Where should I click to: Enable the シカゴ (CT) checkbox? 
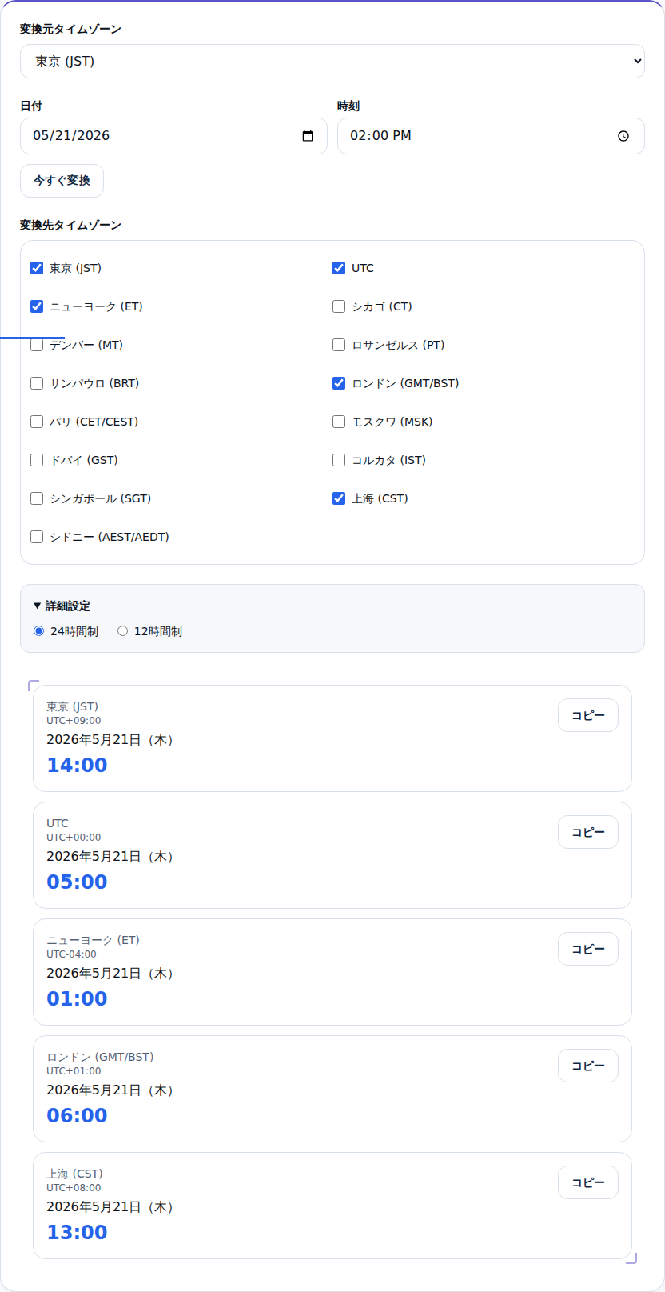pyautogui.click(x=339, y=306)
